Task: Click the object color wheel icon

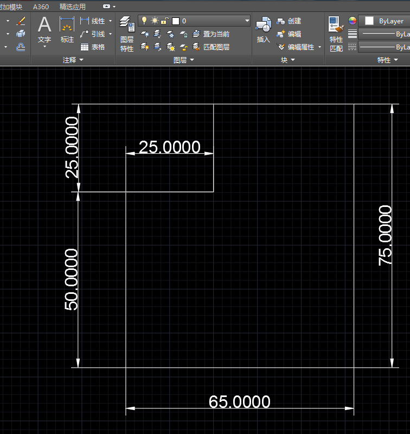Action: pyautogui.click(x=353, y=21)
